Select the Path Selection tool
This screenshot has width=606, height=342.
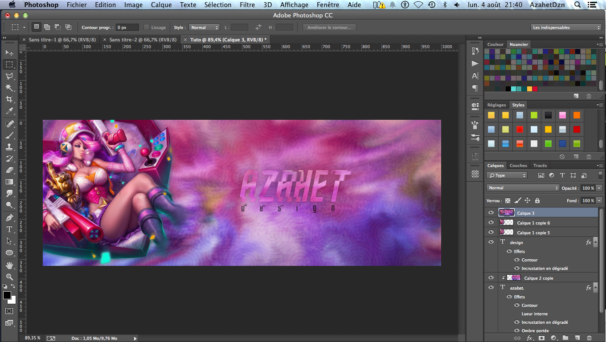(x=9, y=241)
